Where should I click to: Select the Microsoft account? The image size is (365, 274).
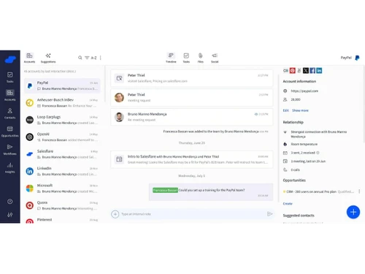pyautogui.click(x=62, y=189)
